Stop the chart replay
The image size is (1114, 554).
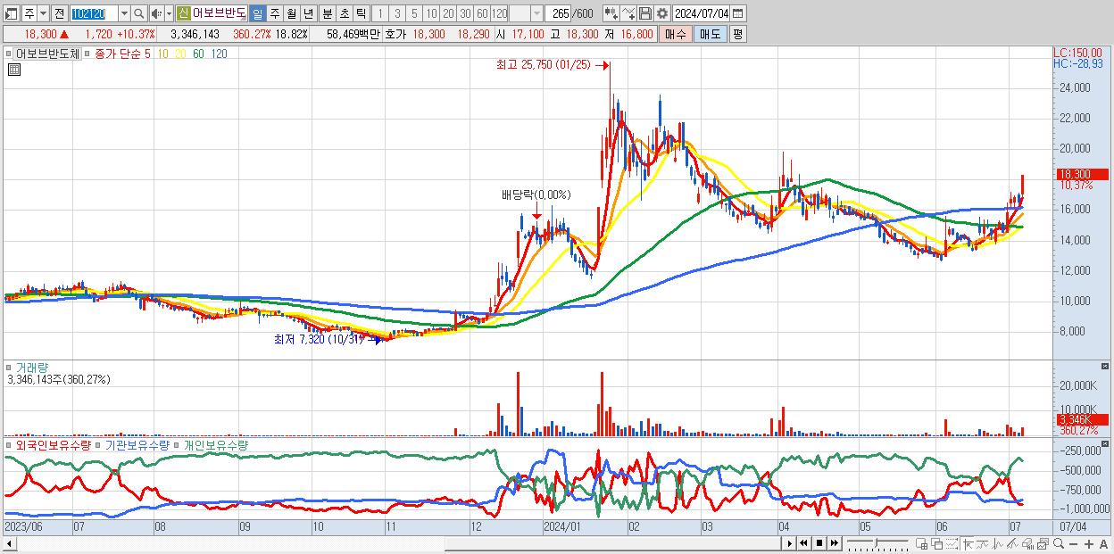(819, 543)
